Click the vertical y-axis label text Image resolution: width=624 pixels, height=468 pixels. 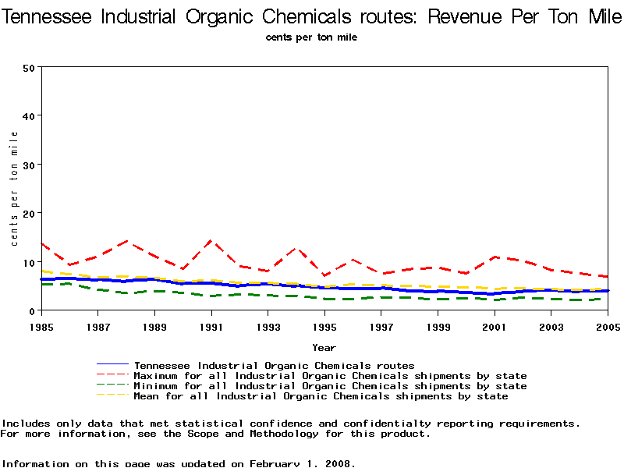(x=14, y=188)
